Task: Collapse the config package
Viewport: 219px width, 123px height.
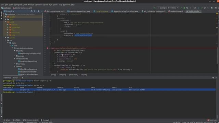Action: (x=14, y=51)
